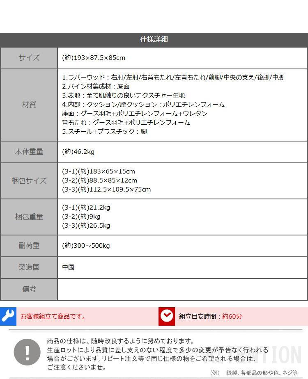Click the 組立目安時間 約60分 text
308x379 pixels.
coord(210,316)
